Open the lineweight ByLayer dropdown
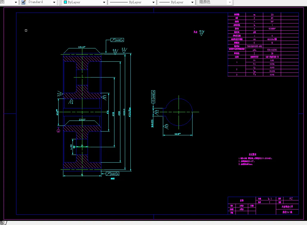The image size is (307, 225). (x=192, y=2)
